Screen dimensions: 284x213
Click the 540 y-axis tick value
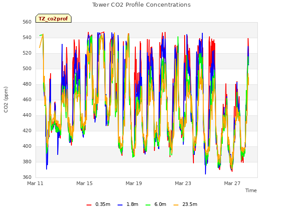pyautogui.click(x=27, y=37)
